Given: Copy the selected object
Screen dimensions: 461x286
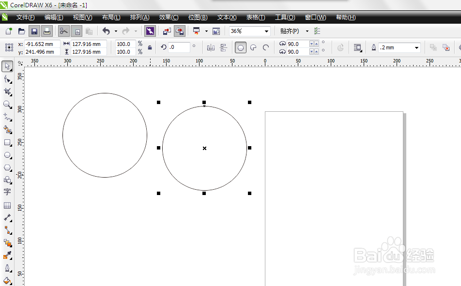Looking at the screenshot, I should (x=77, y=31).
